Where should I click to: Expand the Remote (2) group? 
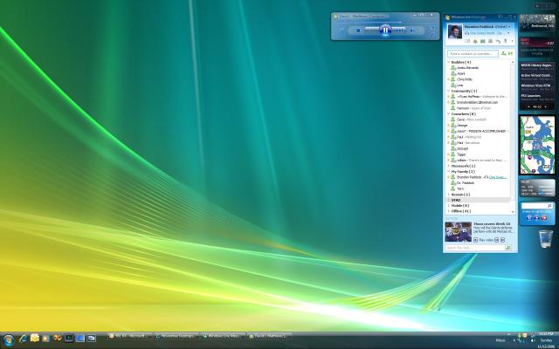[449, 195]
